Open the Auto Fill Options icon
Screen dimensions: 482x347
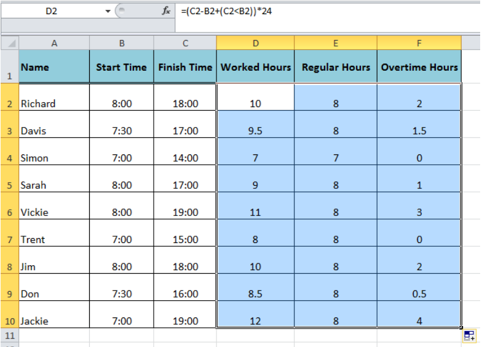470,336
